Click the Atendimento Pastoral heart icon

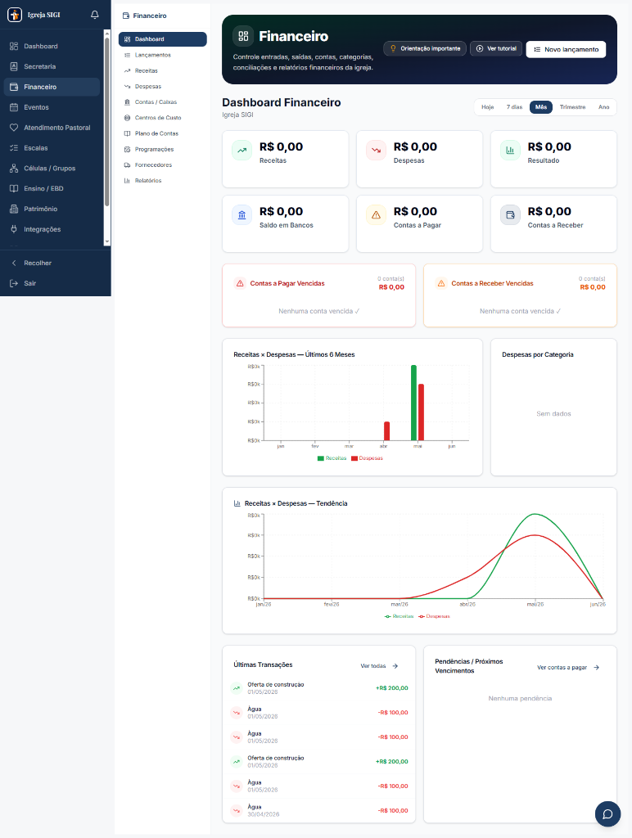click(x=14, y=128)
